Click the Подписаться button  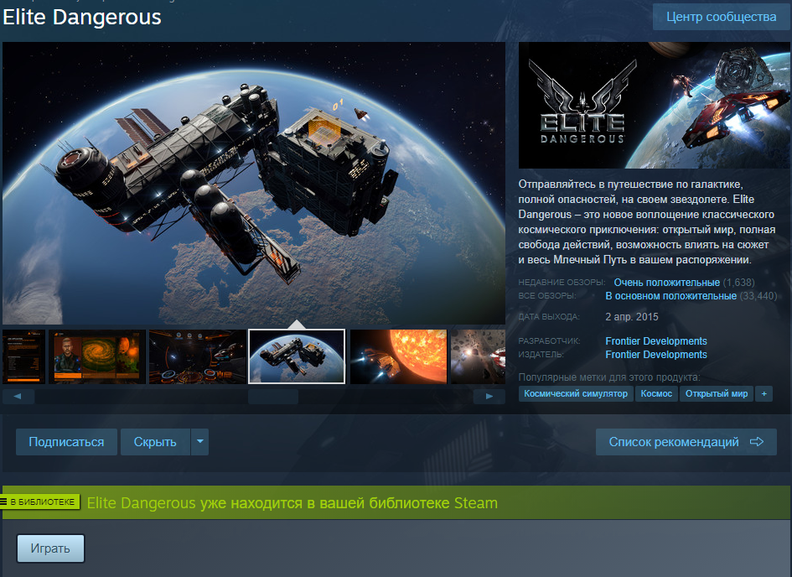[x=67, y=442]
